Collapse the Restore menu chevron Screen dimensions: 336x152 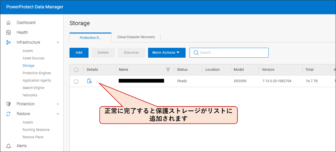pos(58,114)
